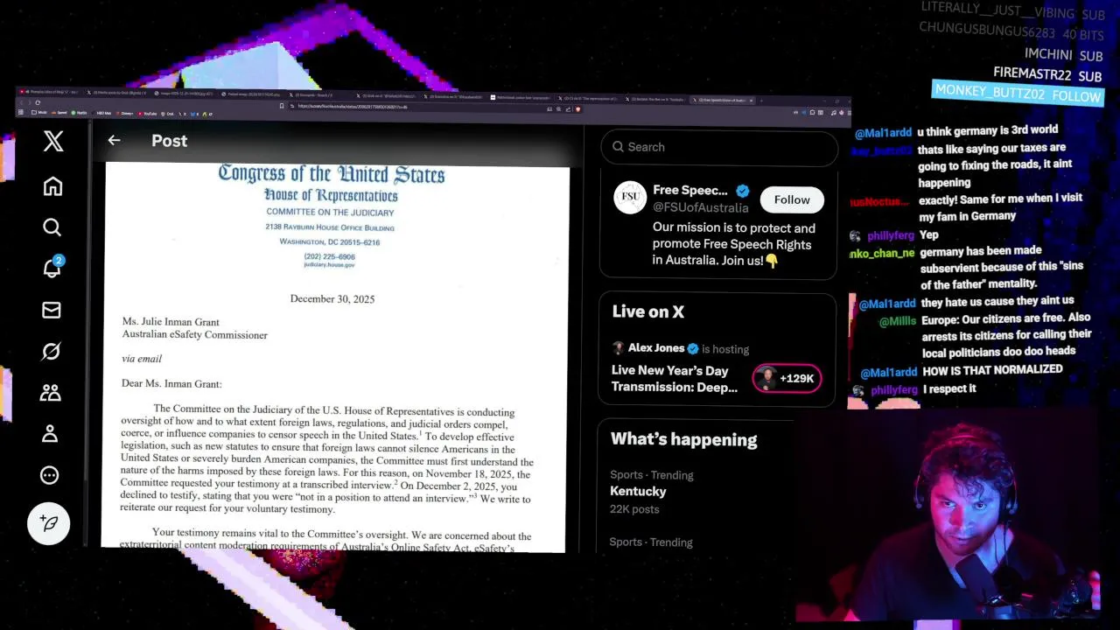Click Brave shield icon in address bar
The width and height of the screenshot is (1120, 630).
tap(578, 108)
